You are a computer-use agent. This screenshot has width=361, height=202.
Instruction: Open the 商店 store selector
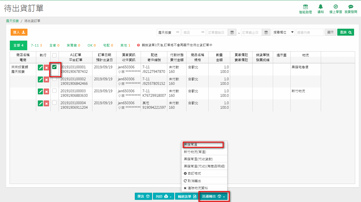pos(194,32)
